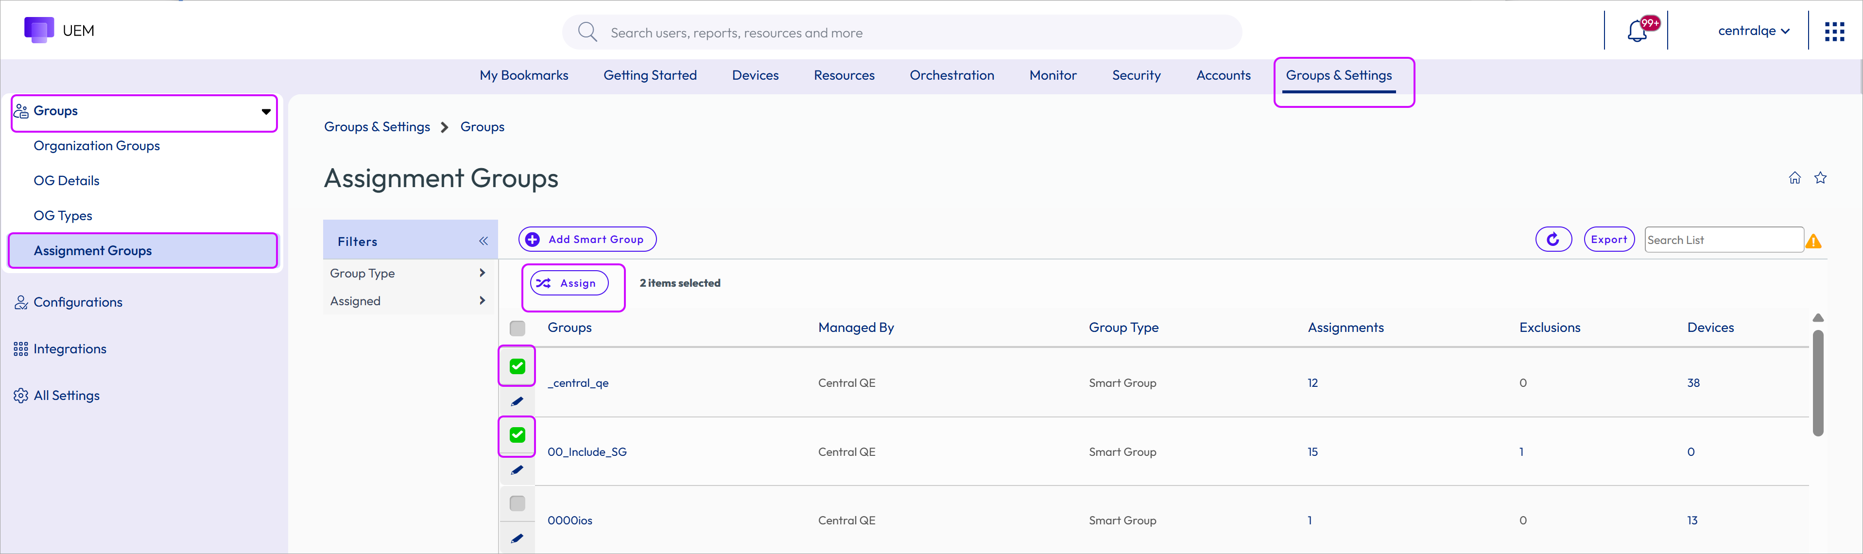Open the My Bookmarks tab
Viewport: 1863px width, 554px height.
click(524, 75)
